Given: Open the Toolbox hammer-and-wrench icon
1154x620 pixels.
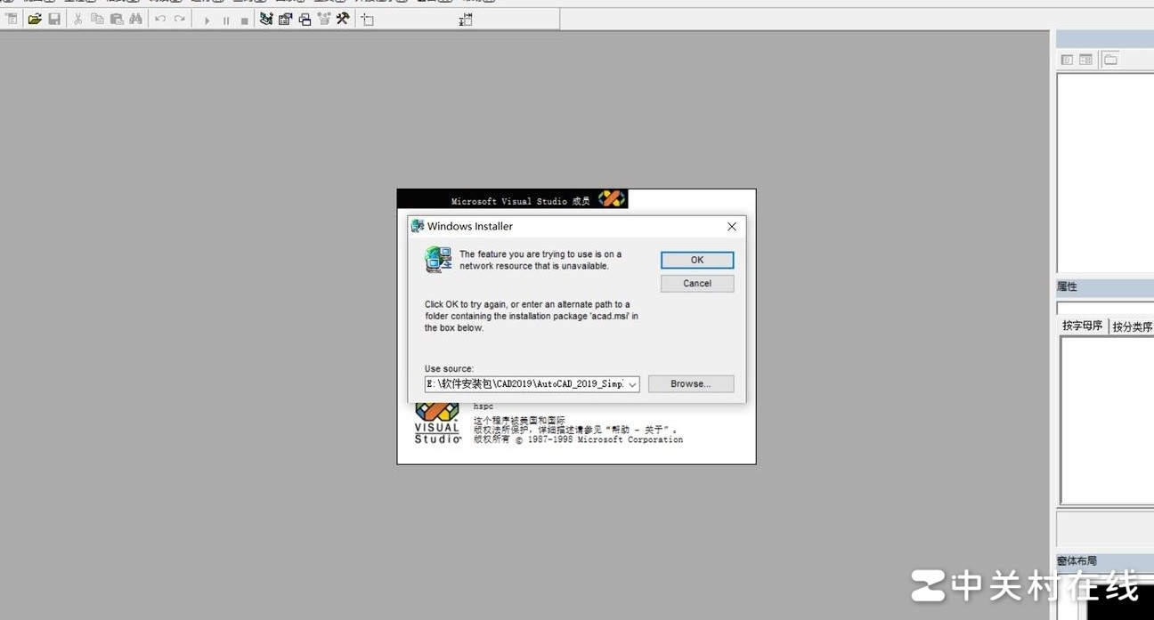Looking at the screenshot, I should [x=343, y=19].
